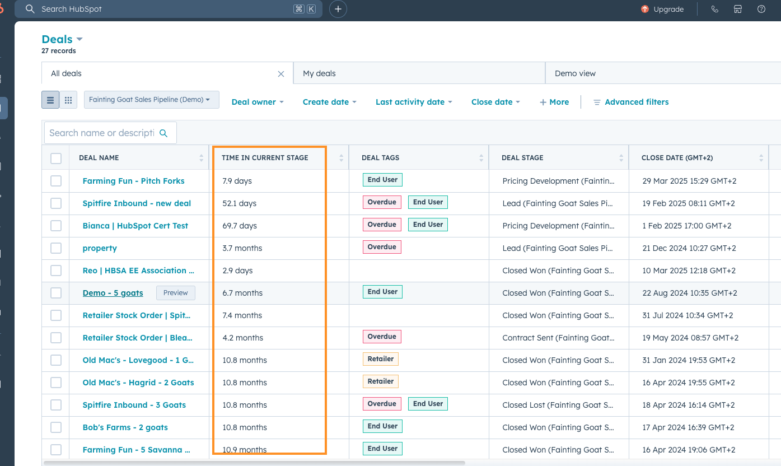Toggle the select-all deals checkbox
Viewport: 781px width, 466px height.
click(x=56, y=159)
